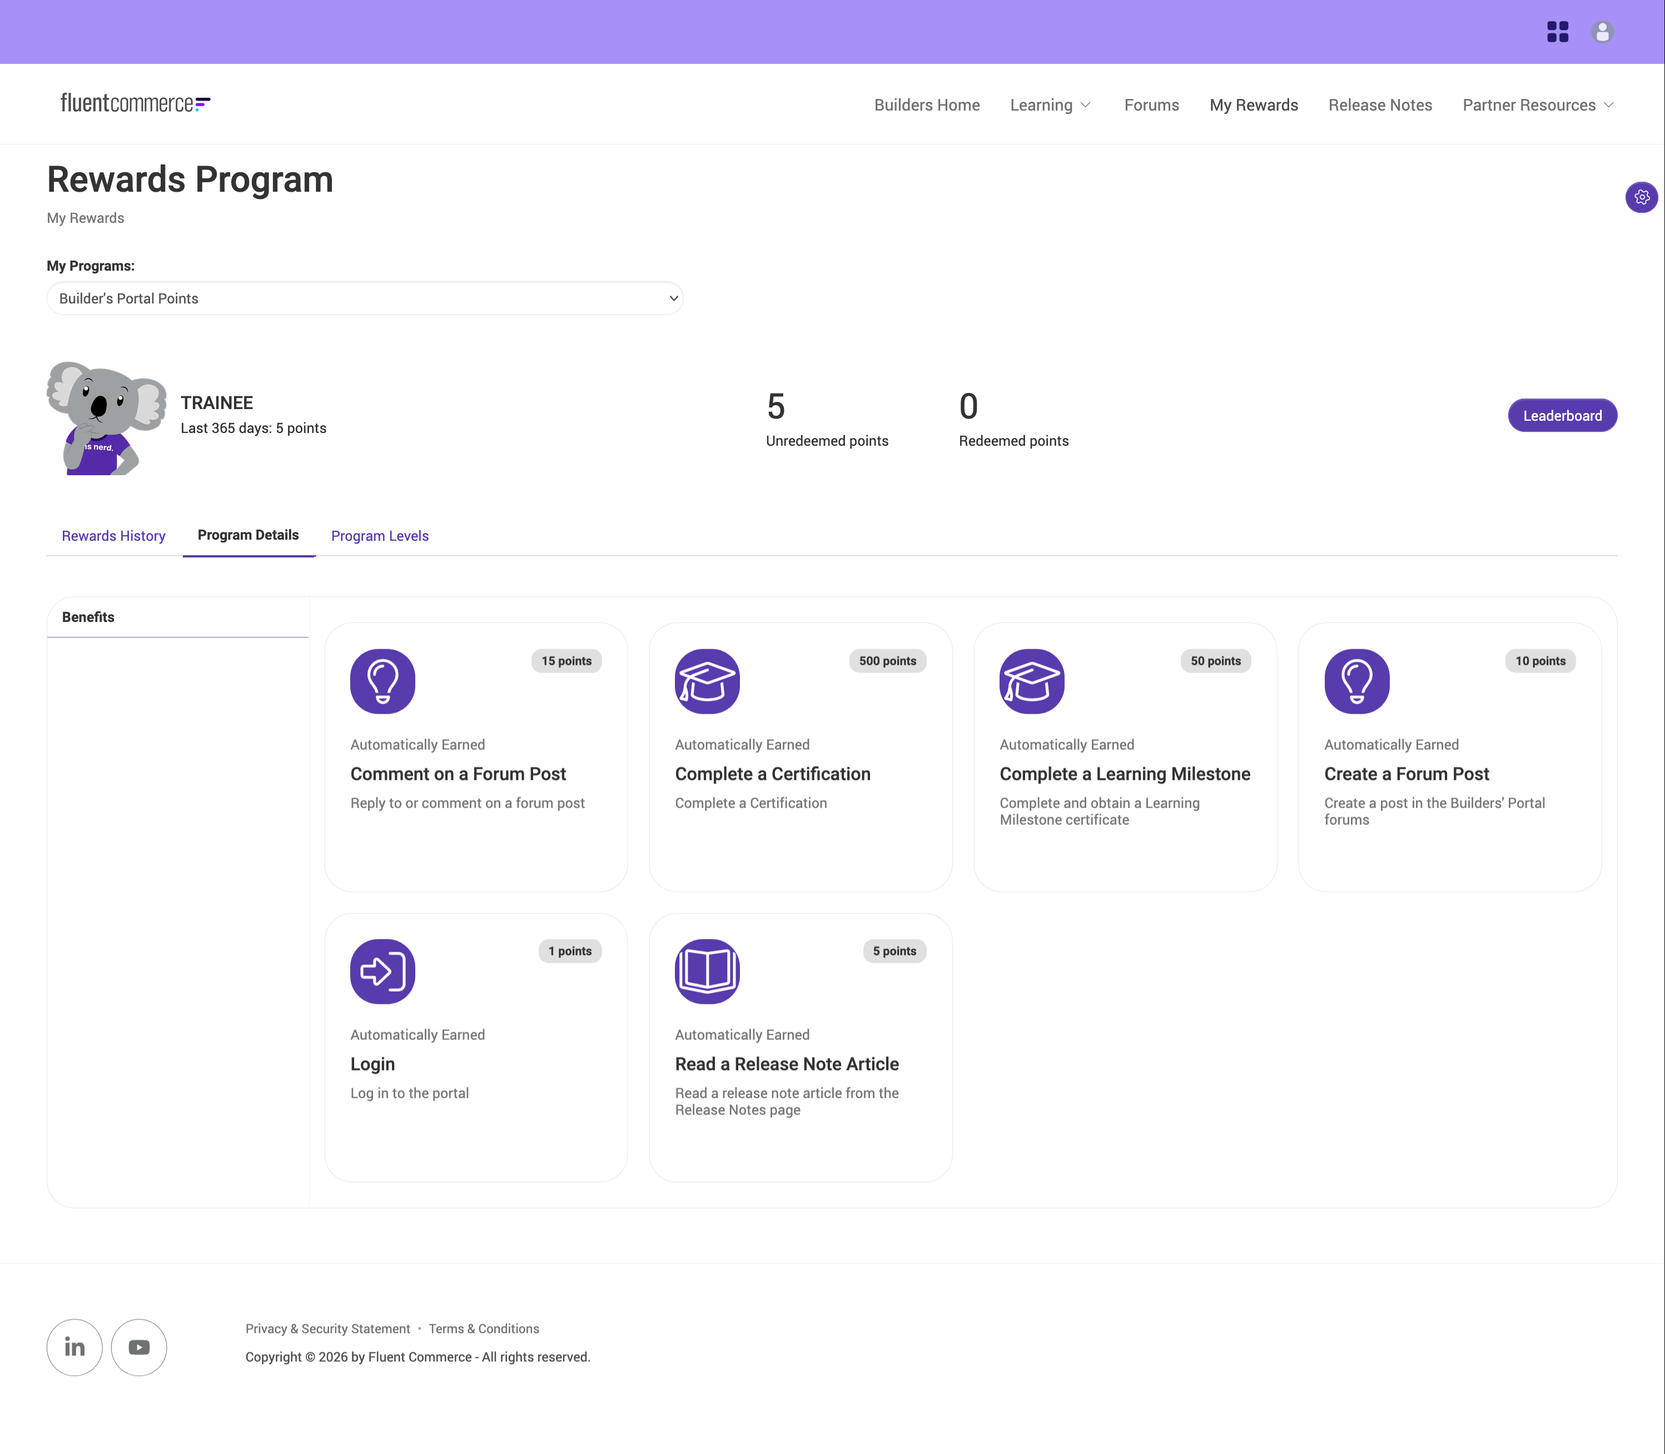Open the Builder's Portal Points program dropdown
This screenshot has width=1665, height=1454.
click(x=365, y=298)
